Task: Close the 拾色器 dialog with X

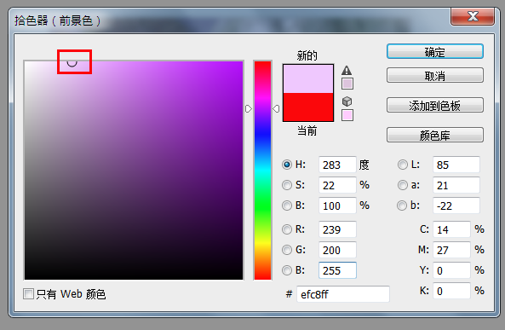Action: coord(473,16)
